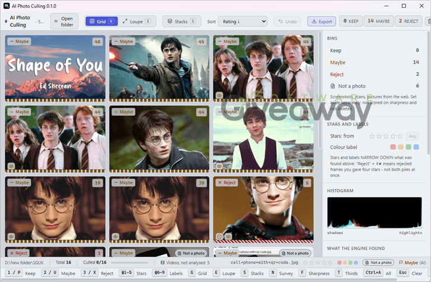The height and width of the screenshot is (282, 431).
Task: Click the Open folder icon
Action: point(56,21)
